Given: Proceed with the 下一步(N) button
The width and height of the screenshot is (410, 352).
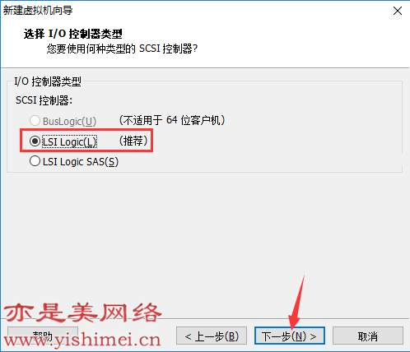Looking at the screenshot, I should click(x=290, y=336).
